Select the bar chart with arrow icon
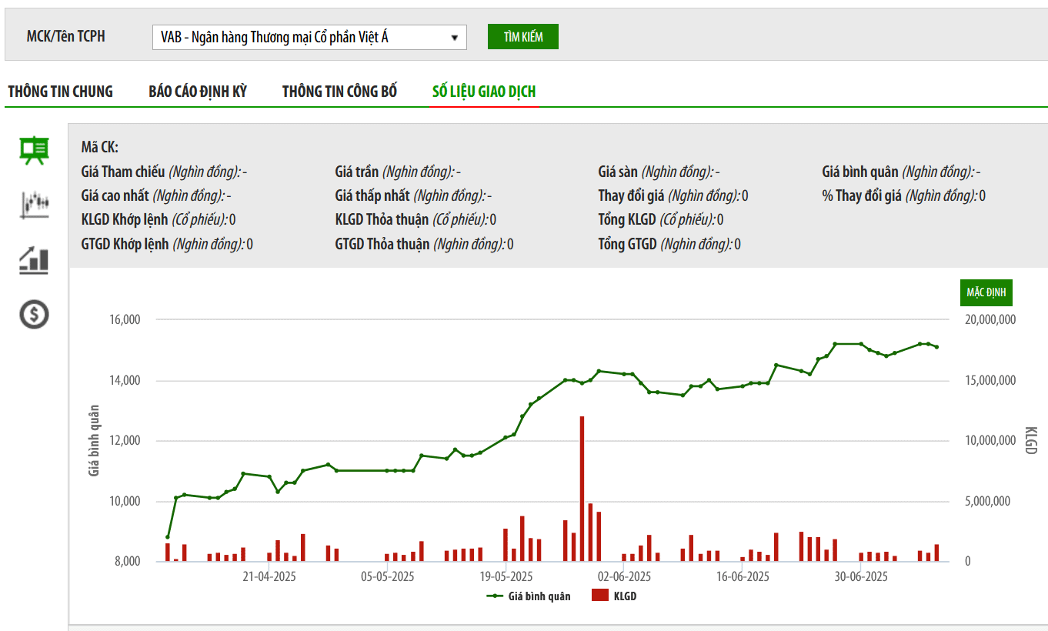The height and width of the screenshot is (631, 1048). pyautogui.click(x=34, y=260)
